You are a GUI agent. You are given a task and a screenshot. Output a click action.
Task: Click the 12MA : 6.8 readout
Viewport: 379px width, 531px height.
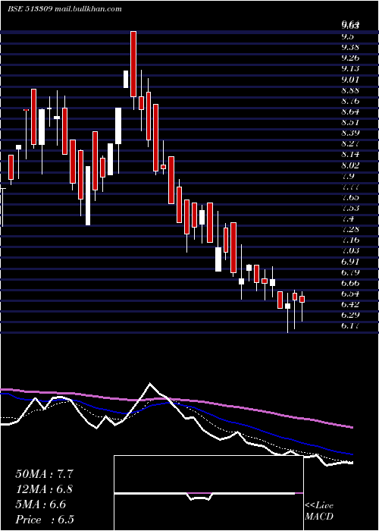click(44, 489)
